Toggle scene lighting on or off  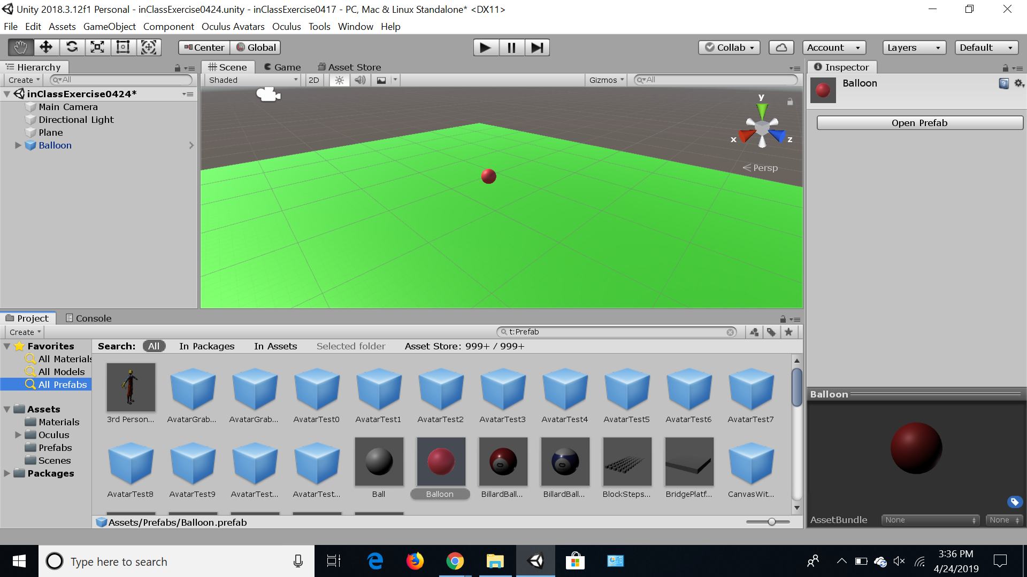(339, 80)
